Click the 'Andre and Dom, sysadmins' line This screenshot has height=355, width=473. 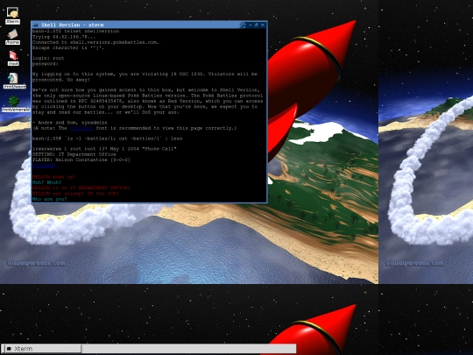tap(70, 123)
